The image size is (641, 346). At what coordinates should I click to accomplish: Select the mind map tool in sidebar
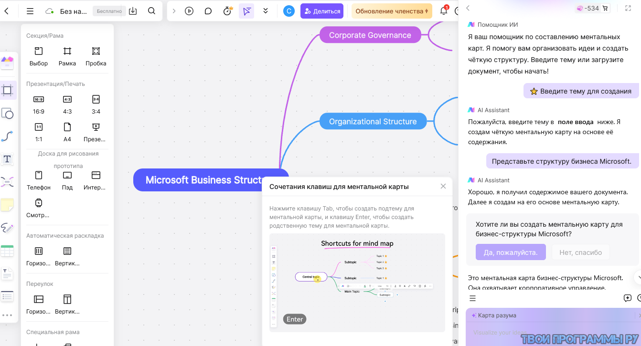[7, 182]
